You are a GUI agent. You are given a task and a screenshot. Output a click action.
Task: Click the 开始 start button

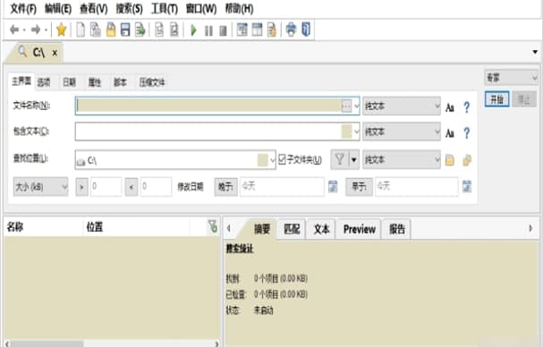click(497, 100)
